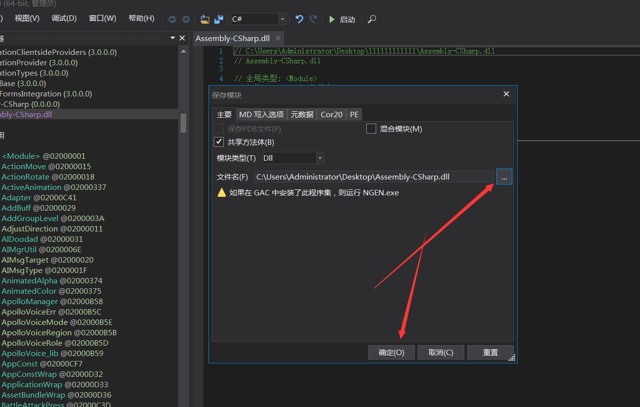Select AppConstWrap @02000D32 in the tree

(52, 374)
